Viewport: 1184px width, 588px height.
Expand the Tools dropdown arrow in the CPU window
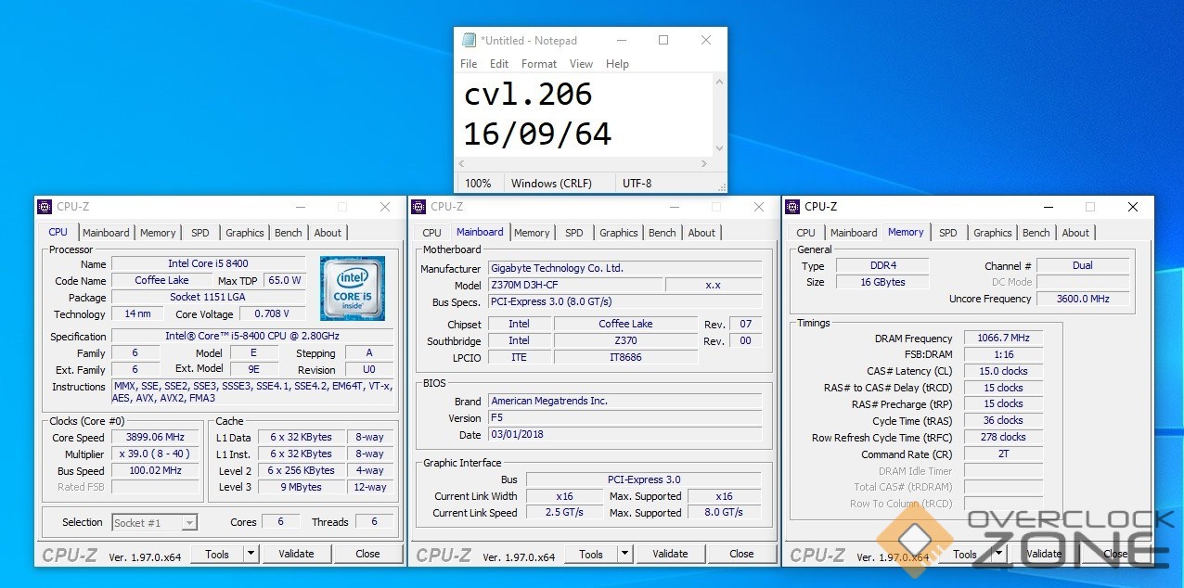[x=251, y=554]
